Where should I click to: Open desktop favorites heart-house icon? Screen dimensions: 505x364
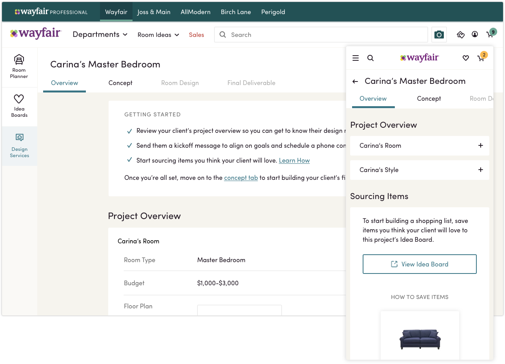461,34
